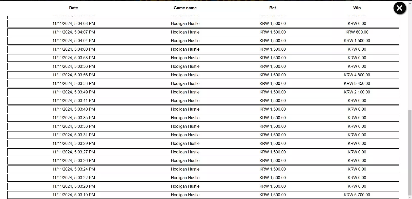Close the game history panel
The width and height of the screenshot is (412, 199).
point(400,8)
